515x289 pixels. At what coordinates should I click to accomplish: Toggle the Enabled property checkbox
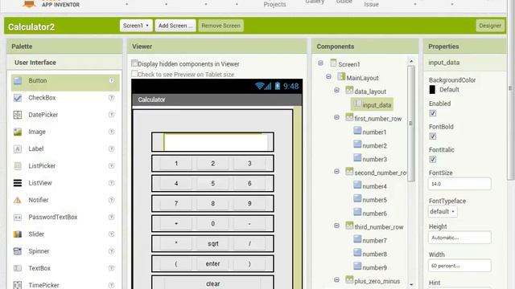pos(433,113)
